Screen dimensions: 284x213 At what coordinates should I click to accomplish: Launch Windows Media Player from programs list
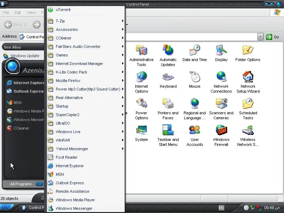click(x=86, y=200)
